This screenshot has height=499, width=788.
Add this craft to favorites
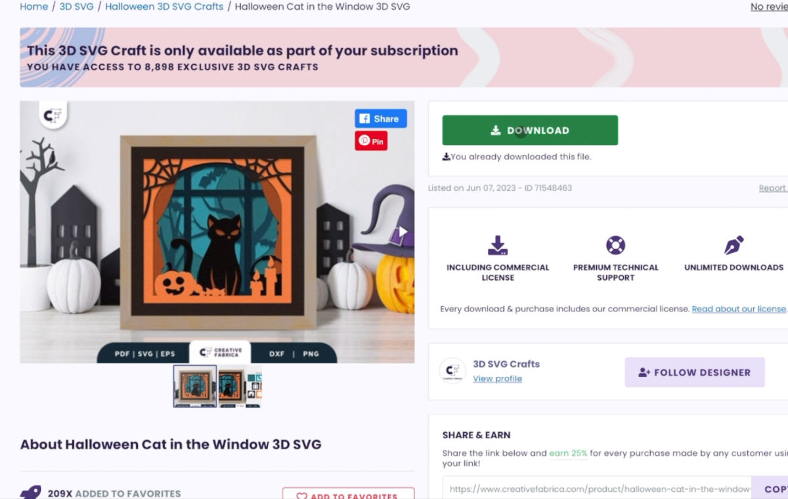pyautogui.click(x=348, y=494)
